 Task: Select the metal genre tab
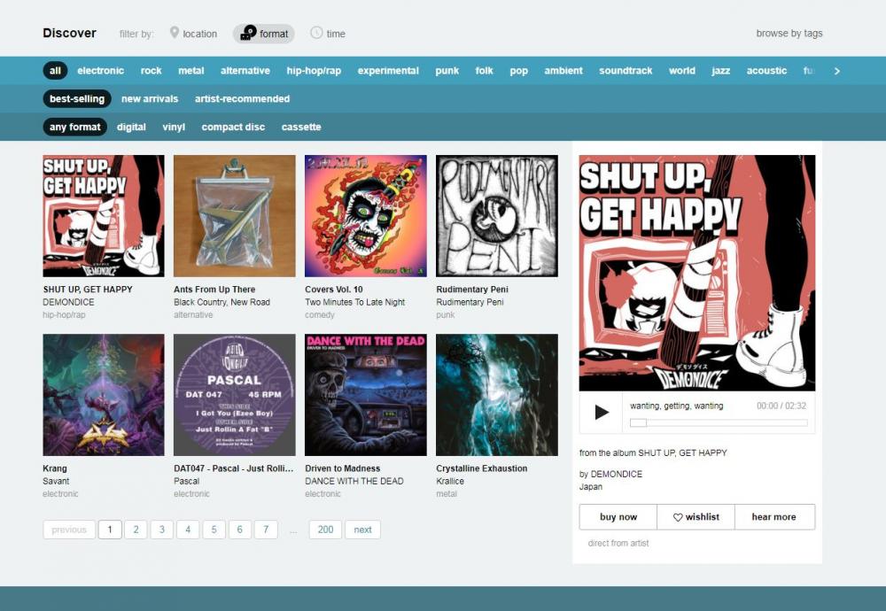[x=191, y=71]
